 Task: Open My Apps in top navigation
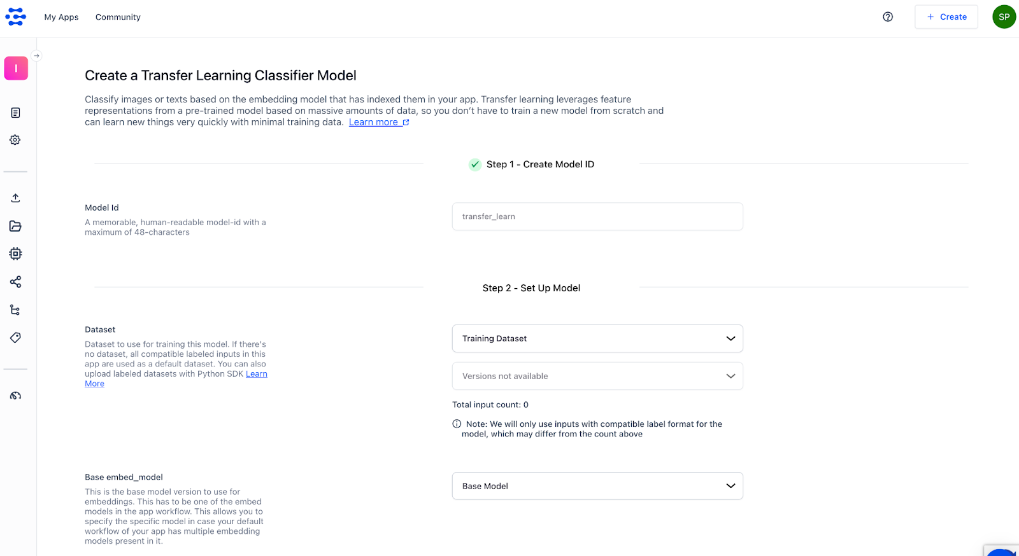61,17
